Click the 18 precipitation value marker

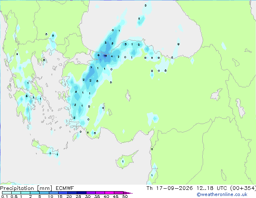pyautogui.click(x=105, y=56)
